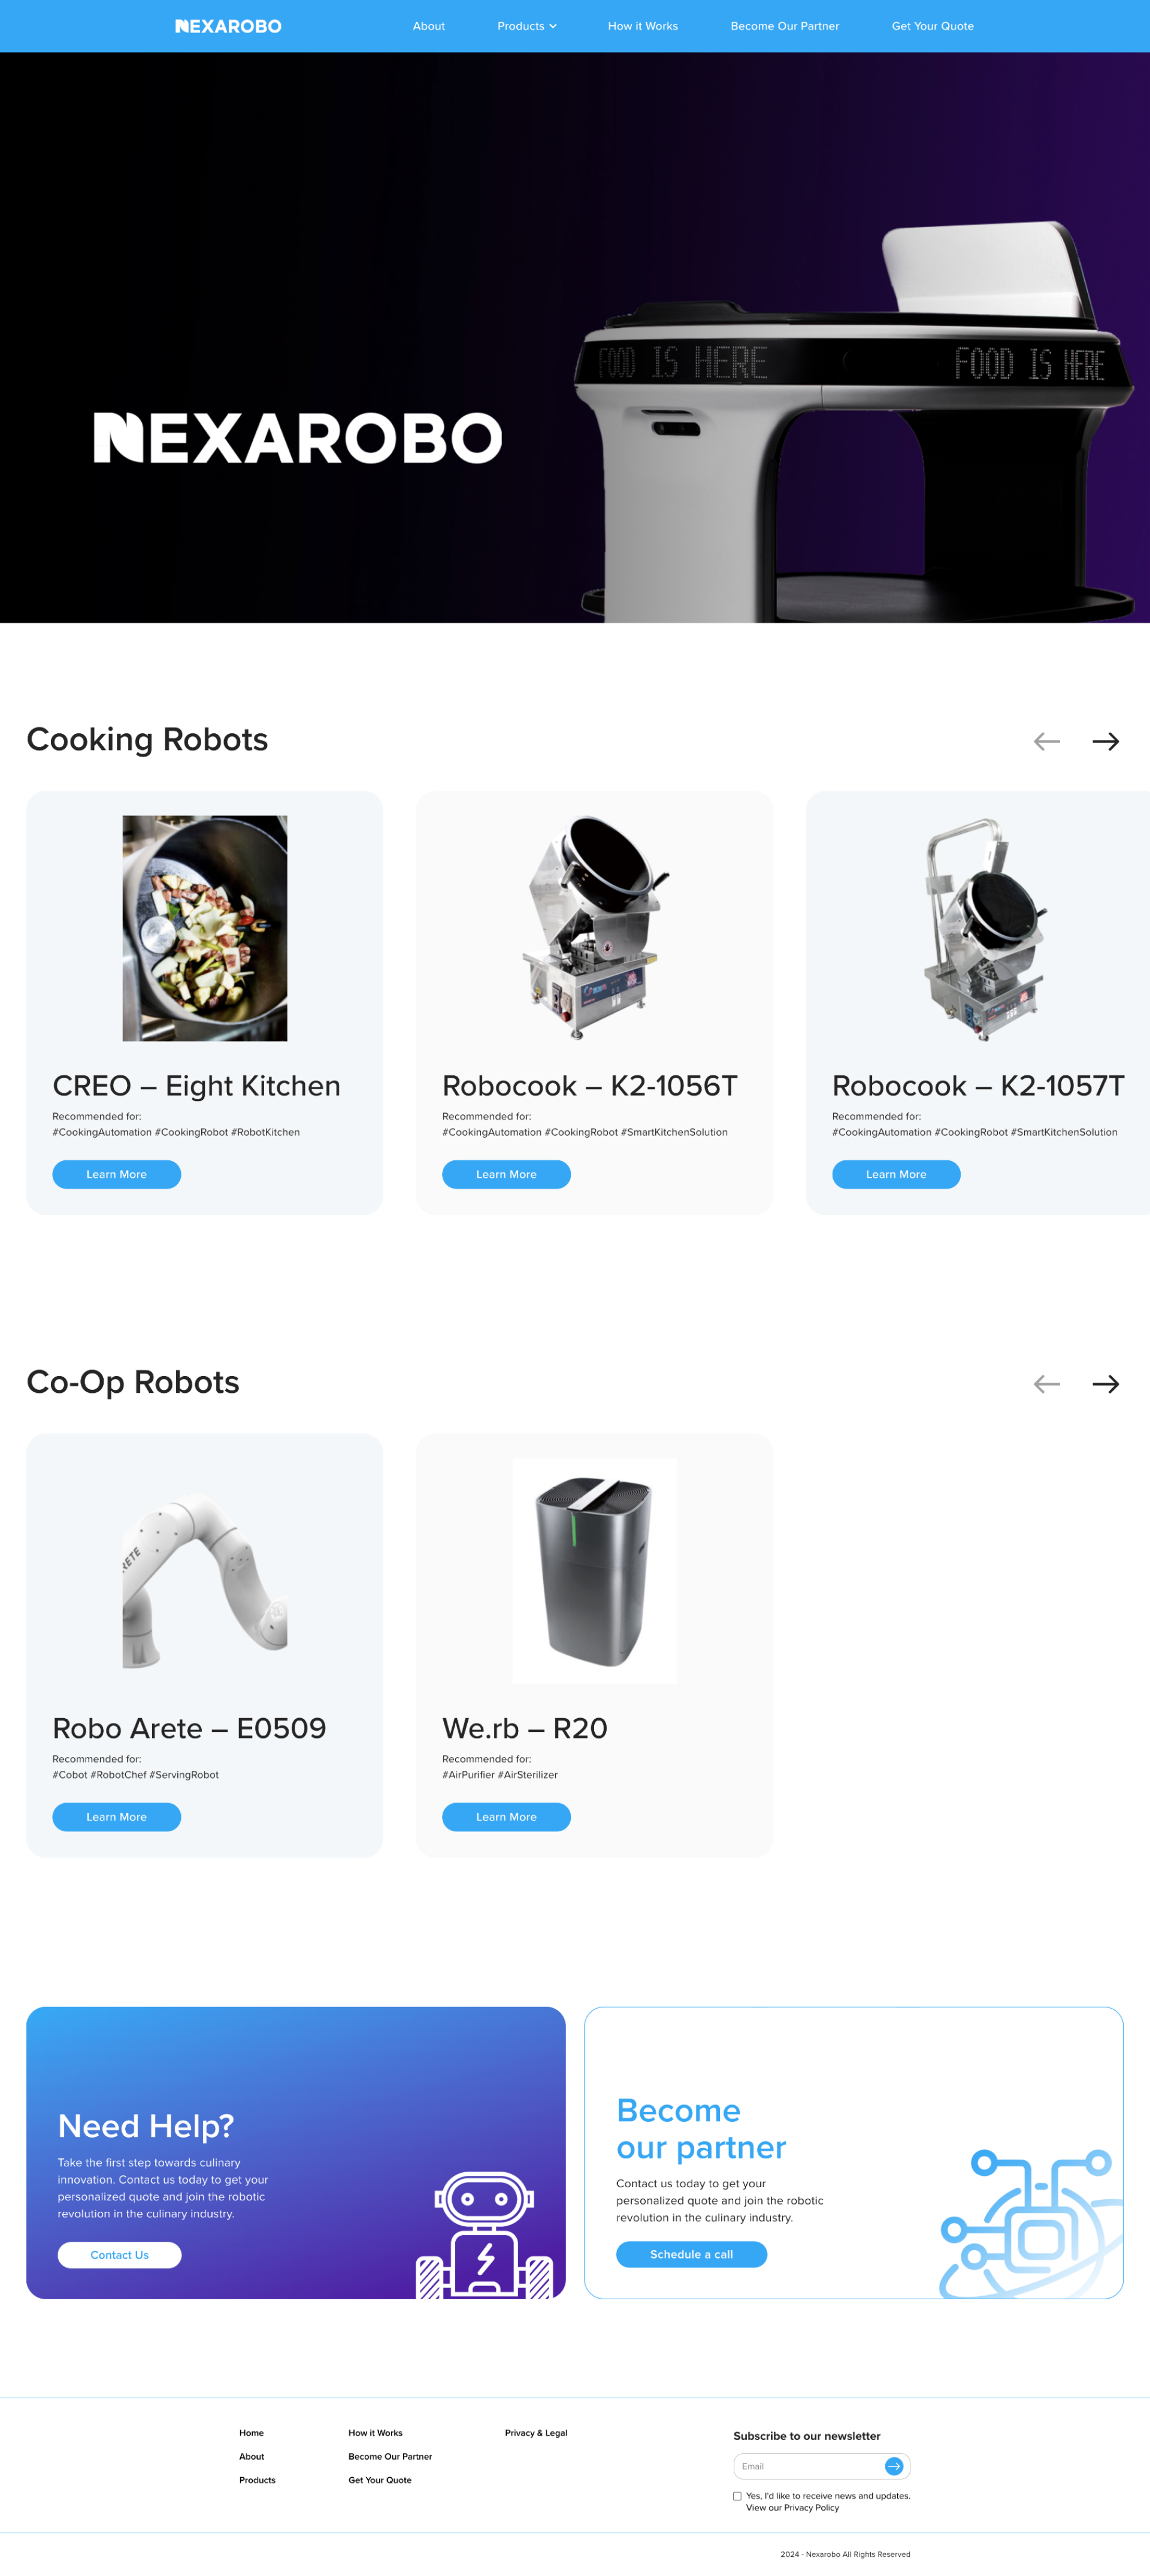Viewport: 1150px width, 2576px height.
Task: Click the NEXAROBO logo in header
Action: [x=228, y=26]
